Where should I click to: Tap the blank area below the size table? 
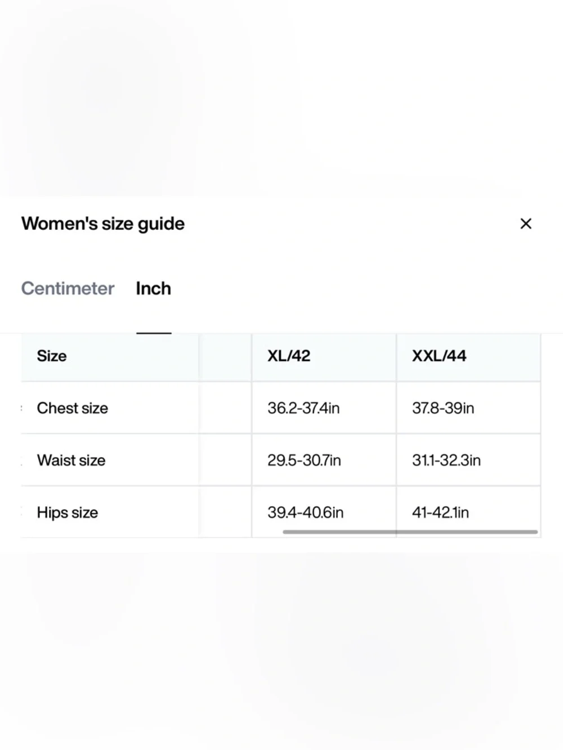pyautogui.click(x=281, y=648)
